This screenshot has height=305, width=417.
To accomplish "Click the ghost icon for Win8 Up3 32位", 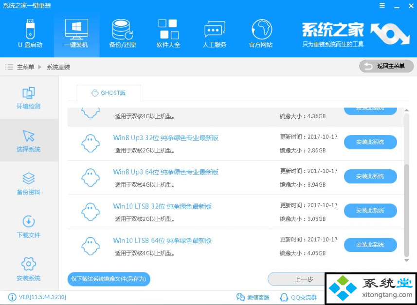I will tap(91, 144).
